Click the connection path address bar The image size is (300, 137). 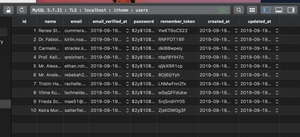click(130, 10)
